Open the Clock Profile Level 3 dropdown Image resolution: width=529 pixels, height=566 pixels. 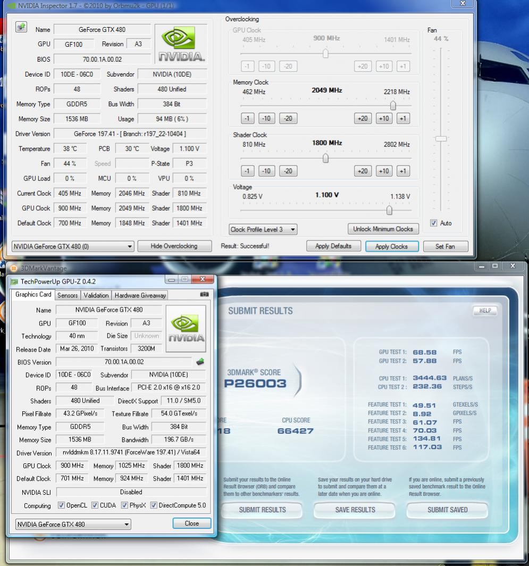263,230
